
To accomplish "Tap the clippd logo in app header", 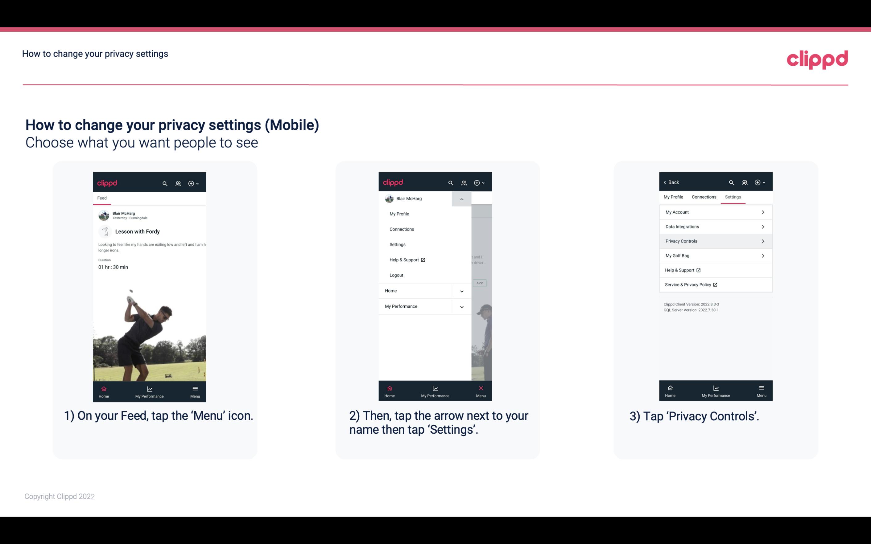I will (107, 182).
